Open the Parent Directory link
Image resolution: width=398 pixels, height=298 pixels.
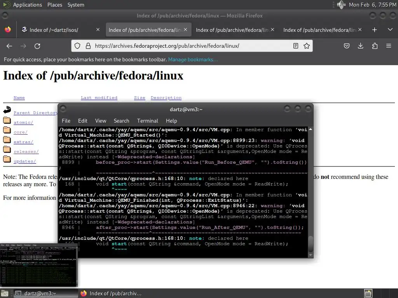point(35,113)
